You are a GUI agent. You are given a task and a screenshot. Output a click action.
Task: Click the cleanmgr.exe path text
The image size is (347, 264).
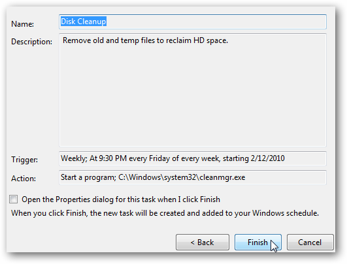[182, 177]
